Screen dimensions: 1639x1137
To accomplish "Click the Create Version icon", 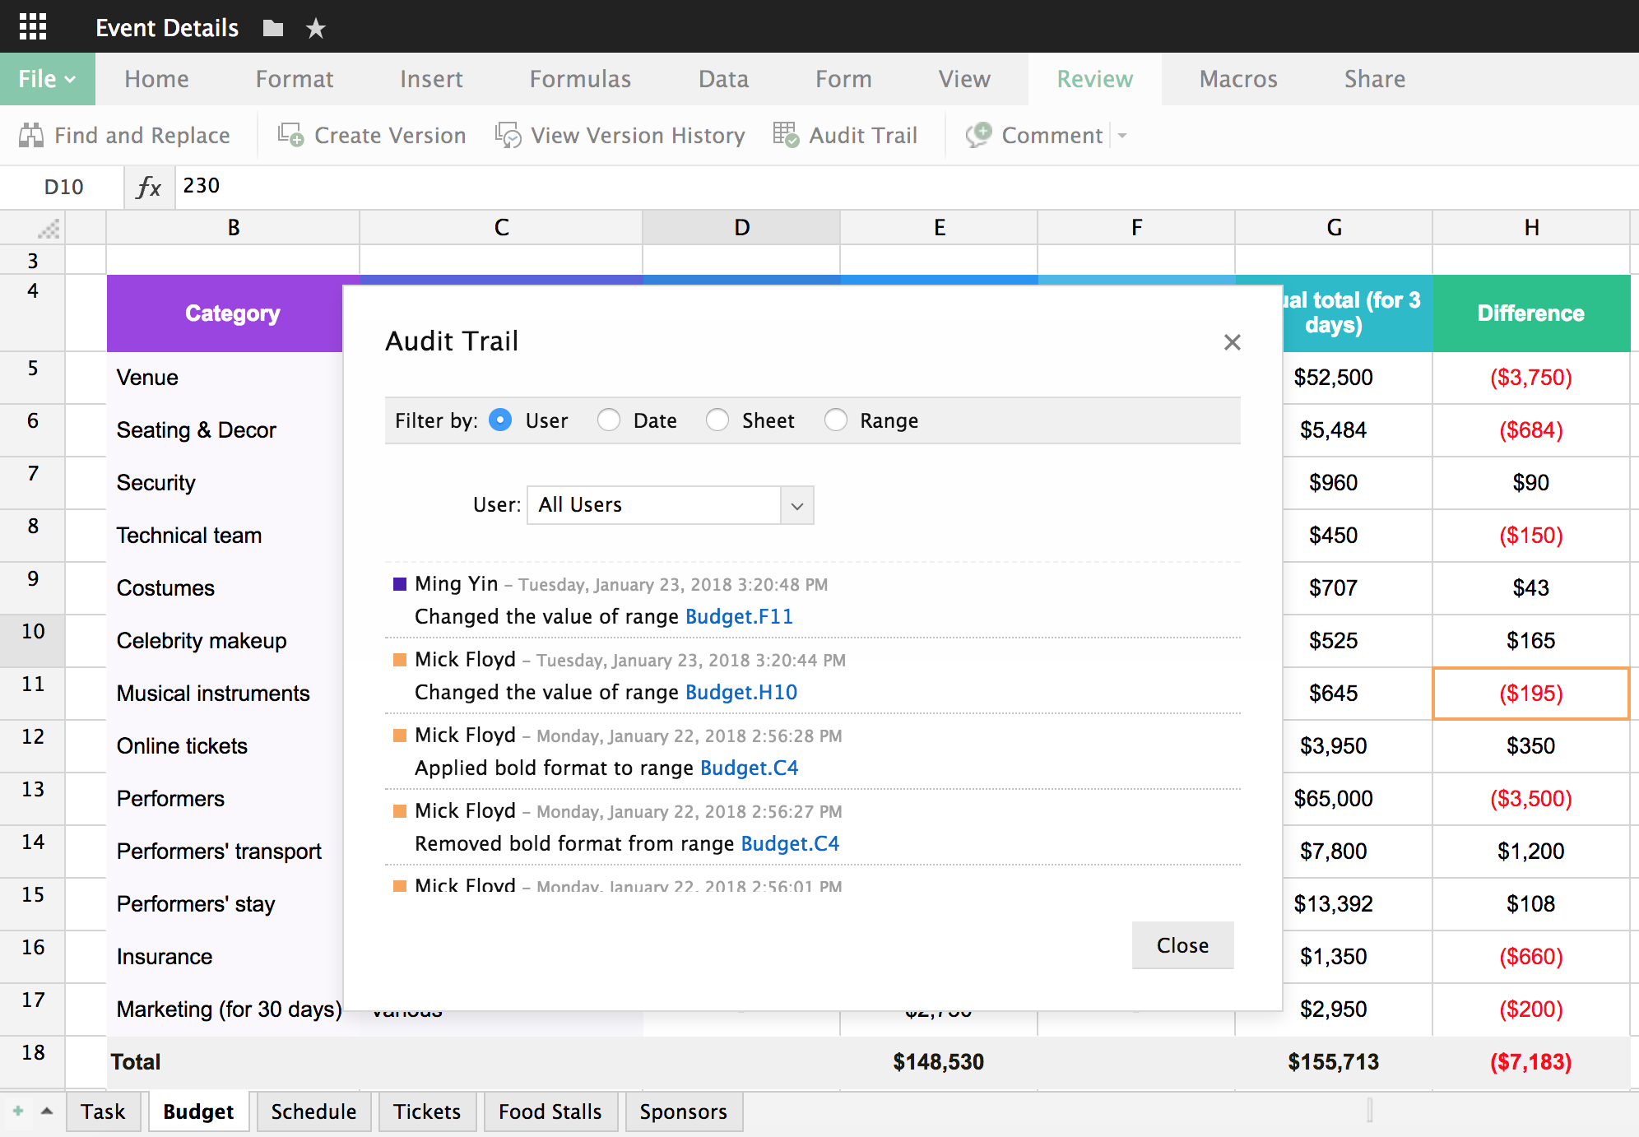I will (290, 135).
